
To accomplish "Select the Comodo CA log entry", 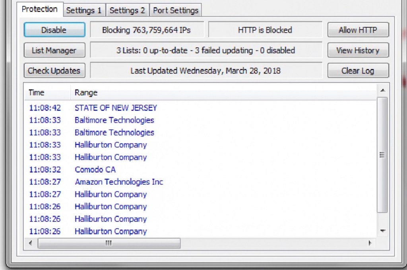I will 95,169.
